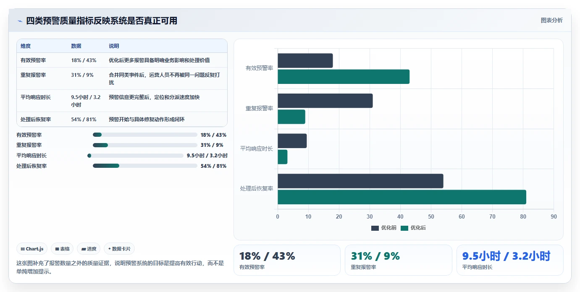Click the 数据 column header

pyautogui.click(x=76, y=46)
